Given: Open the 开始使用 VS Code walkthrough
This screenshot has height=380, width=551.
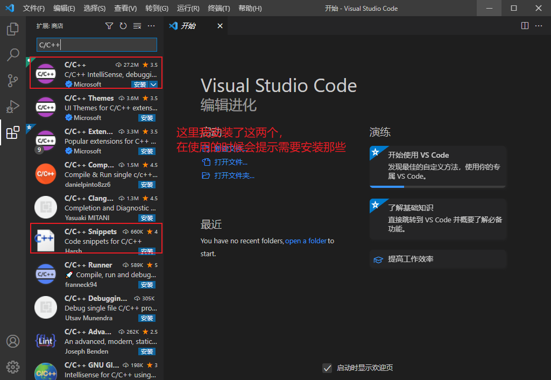Looking at the screenshot, I should [437, 167].
